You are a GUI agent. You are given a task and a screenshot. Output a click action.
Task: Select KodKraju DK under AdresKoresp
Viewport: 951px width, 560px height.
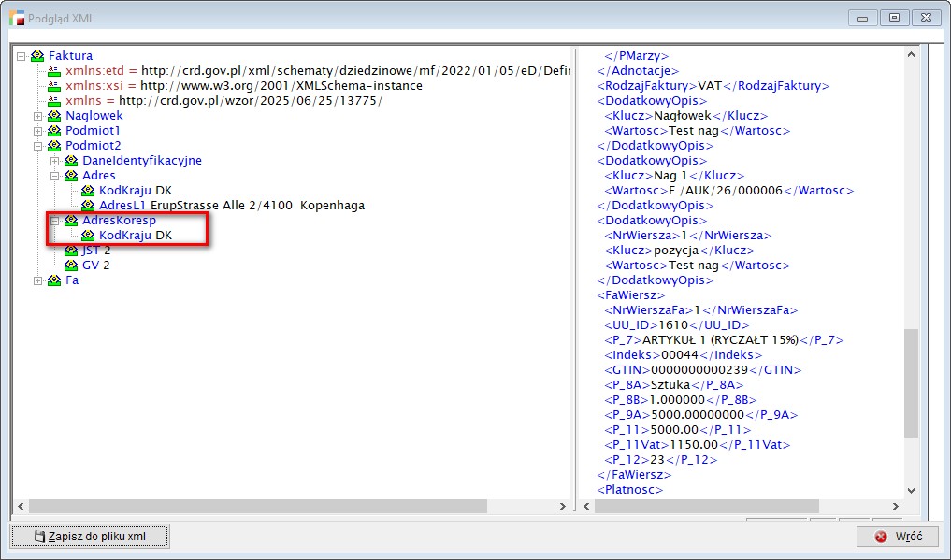pyautogui.click(x=135, y=236)
